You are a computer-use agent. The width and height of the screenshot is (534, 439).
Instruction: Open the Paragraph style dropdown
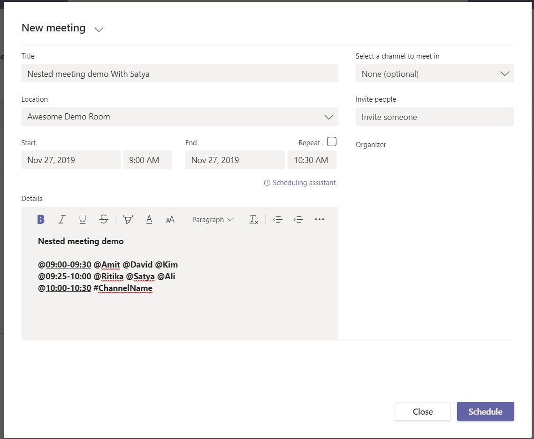pos(213,220)
